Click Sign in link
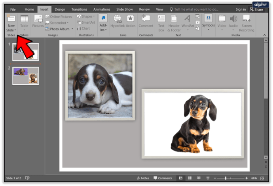The width and height of the screenshot is (273, 186). [241, 9]
